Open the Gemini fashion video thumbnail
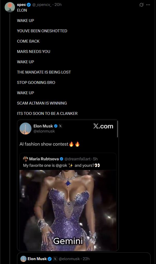156x264 pixels. click(68, 211)
